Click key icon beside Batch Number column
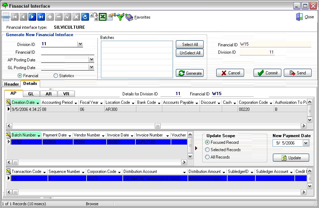The height and width of the screenshot is (208, 319). coord(9,135)
